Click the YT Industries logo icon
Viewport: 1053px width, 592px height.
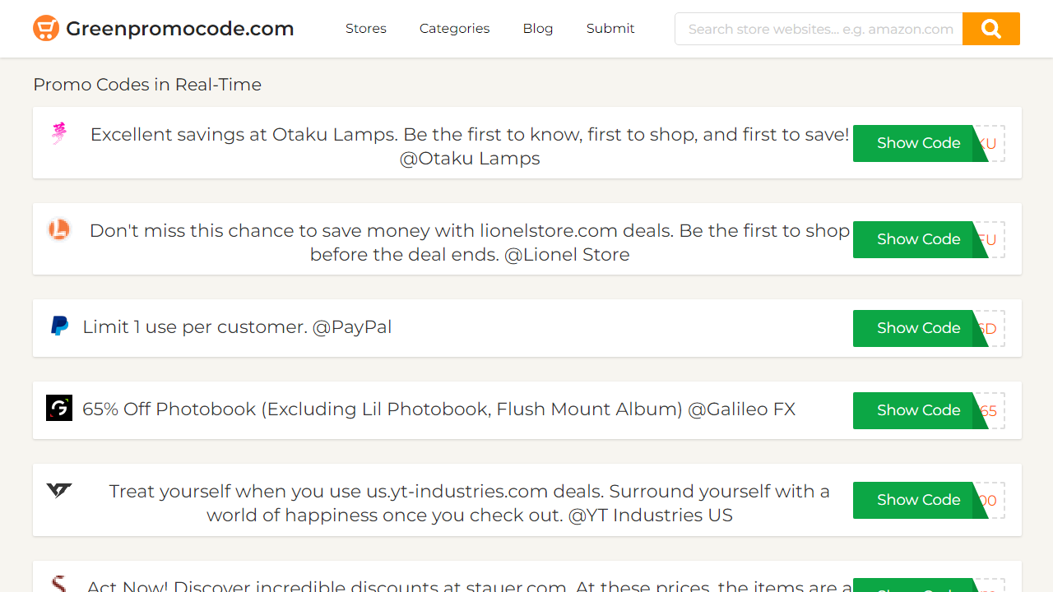pyautogui.click(x=59, y=491)
